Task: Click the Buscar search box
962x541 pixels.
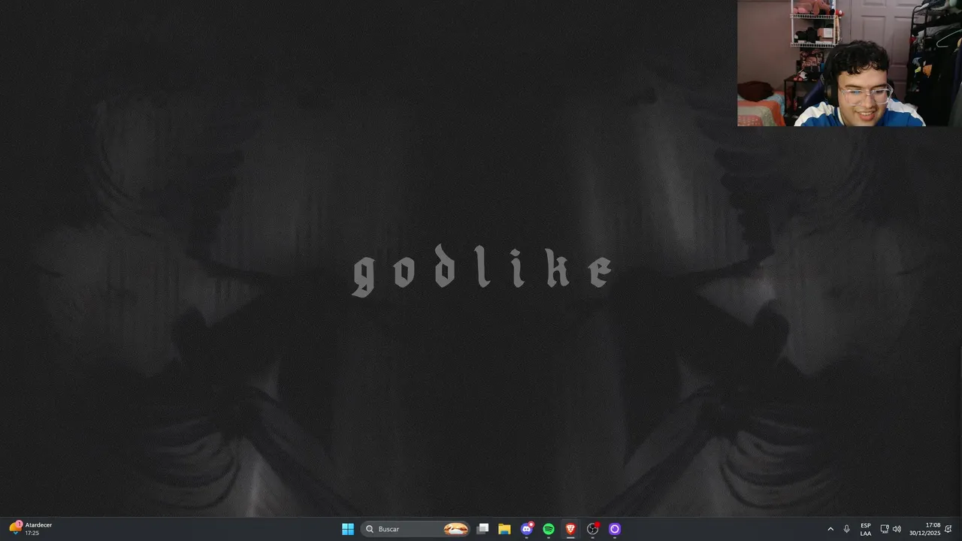Action: tap(416, 529)
